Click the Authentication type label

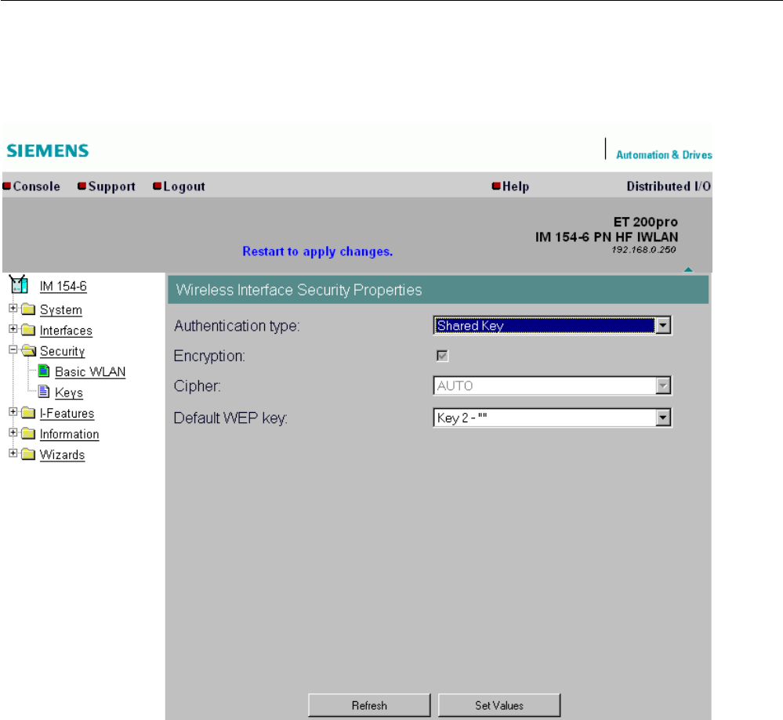237,326
